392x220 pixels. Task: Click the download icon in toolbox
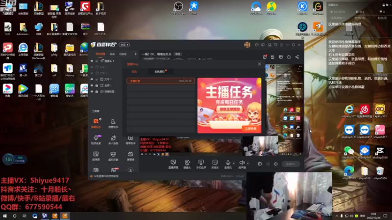click(x=130, y=170)
